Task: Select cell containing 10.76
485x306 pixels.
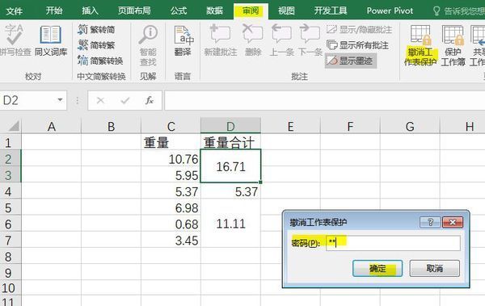Action: click(171, 159)
